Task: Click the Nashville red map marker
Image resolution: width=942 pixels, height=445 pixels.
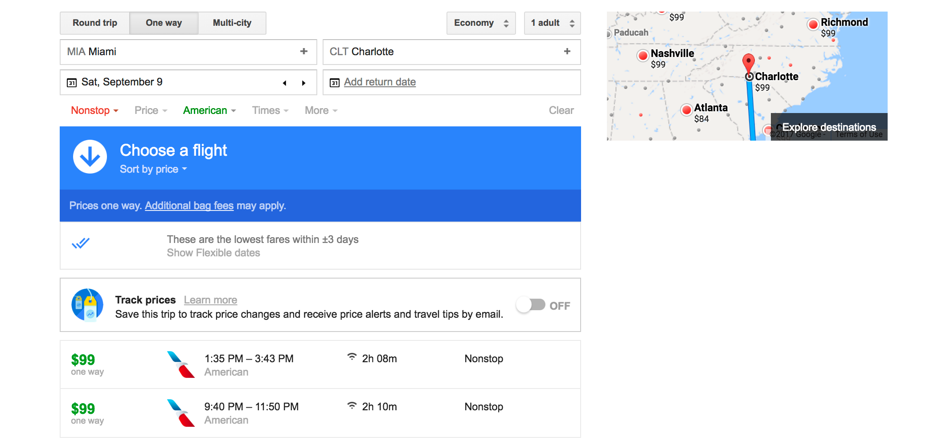Action: (x=643, y=56)
